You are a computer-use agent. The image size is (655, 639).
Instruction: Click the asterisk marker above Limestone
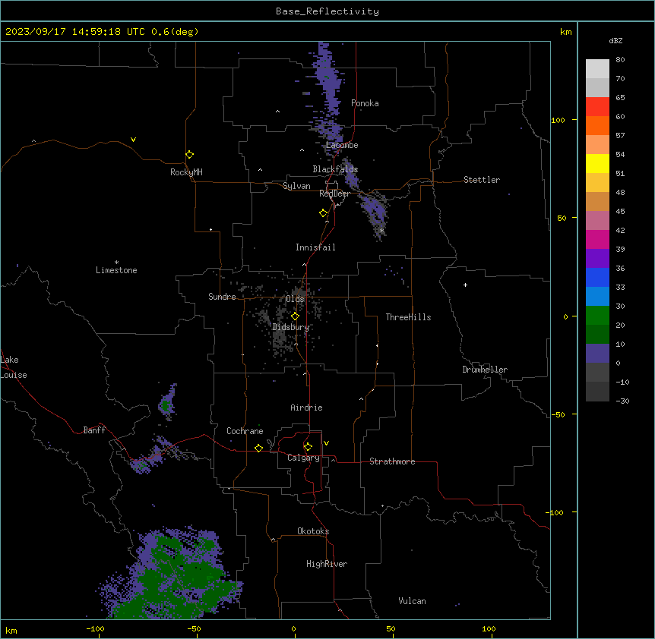pos(116,263)
